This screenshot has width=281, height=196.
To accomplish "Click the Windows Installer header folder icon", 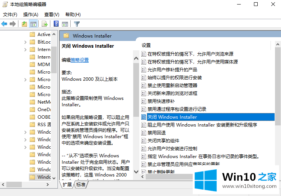I will click(66, 36).
